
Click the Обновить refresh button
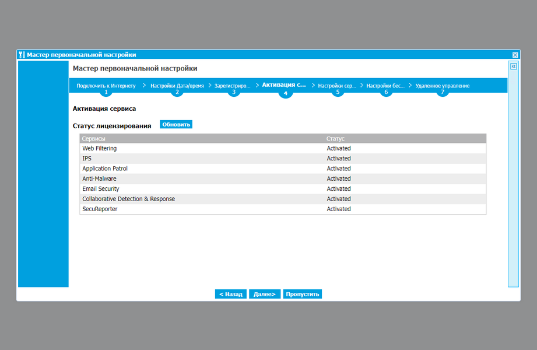176,124
